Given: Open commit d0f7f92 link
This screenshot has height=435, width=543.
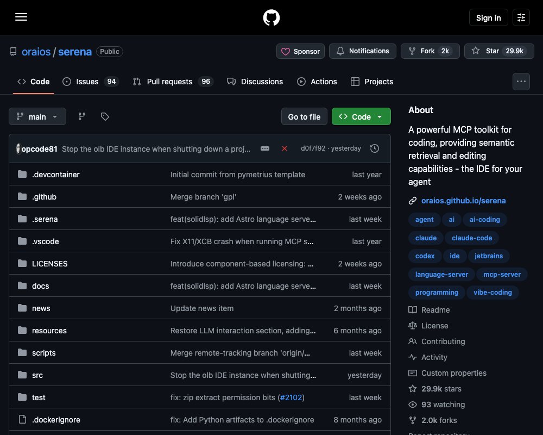Looking at the screenshot, I should point(313,148).
